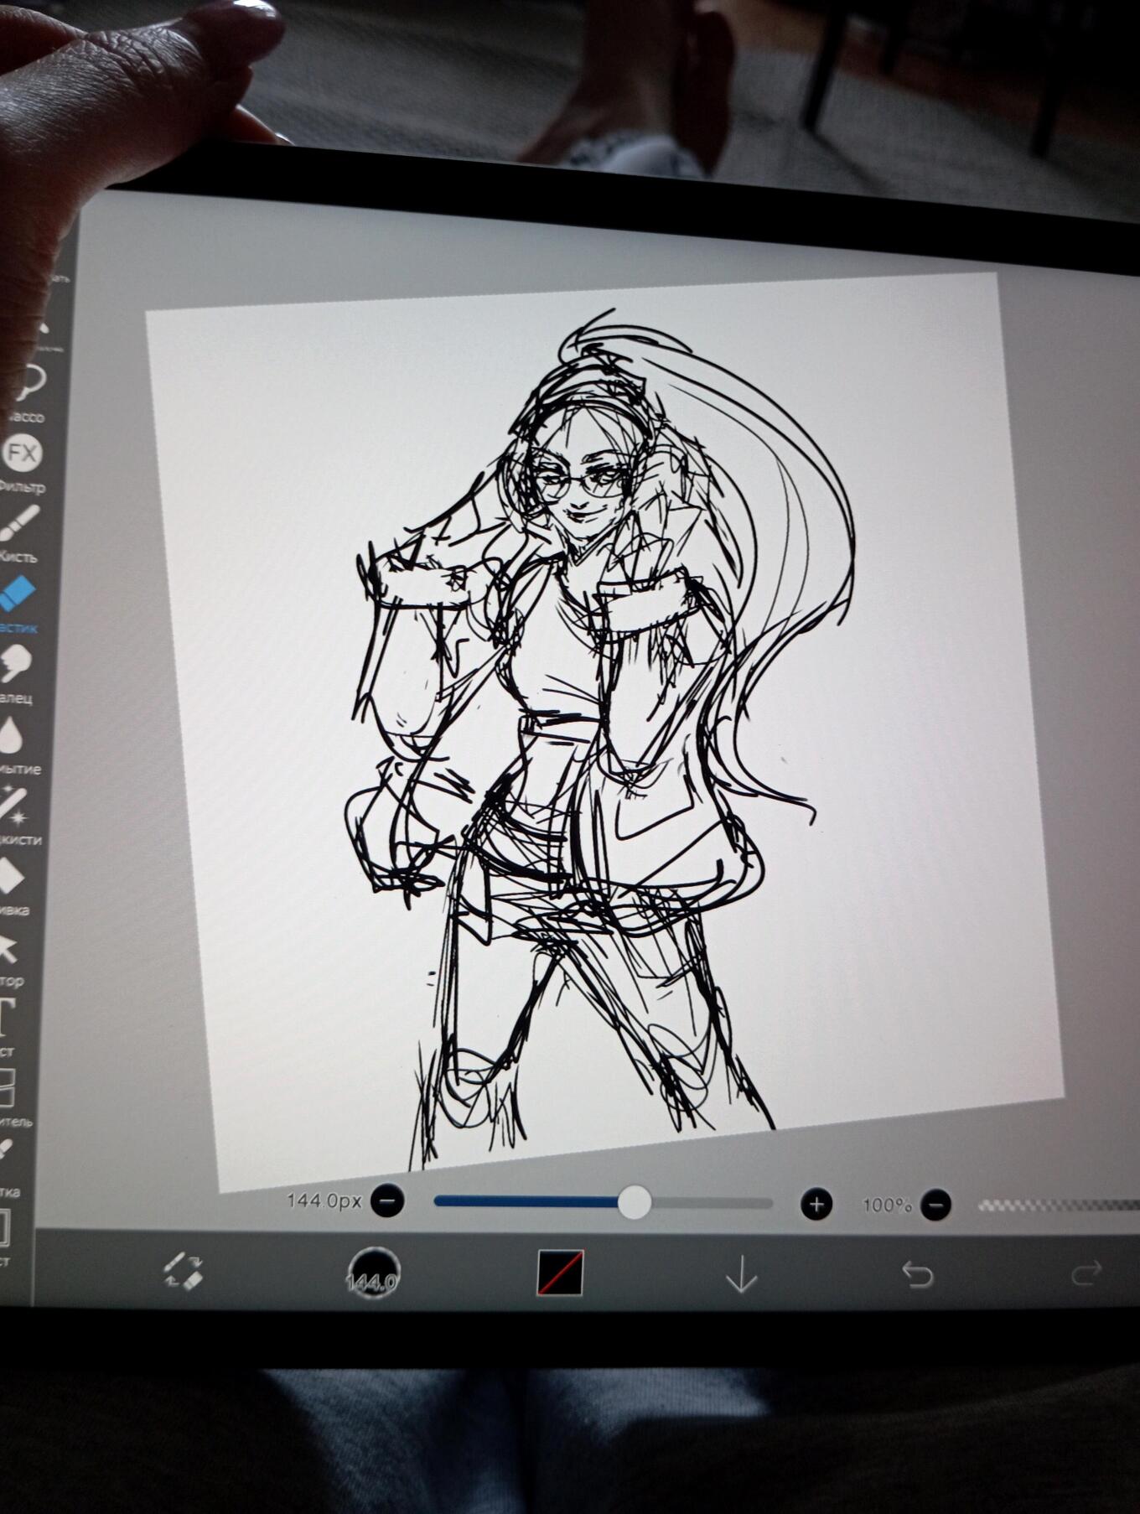Image resolution: width=1140 pixels, height=1514 pixels.
Task: Toggle between brush and eraser
Action: 183,1271
